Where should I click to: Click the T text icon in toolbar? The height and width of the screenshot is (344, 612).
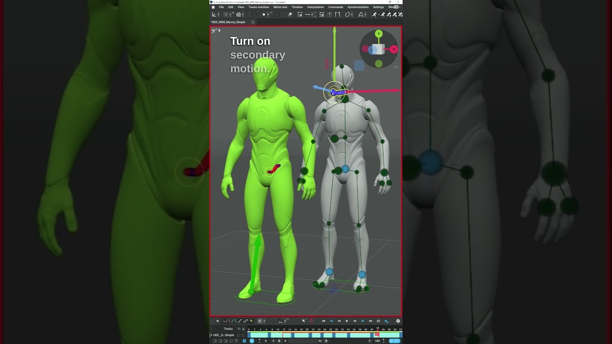click(329, 14)
